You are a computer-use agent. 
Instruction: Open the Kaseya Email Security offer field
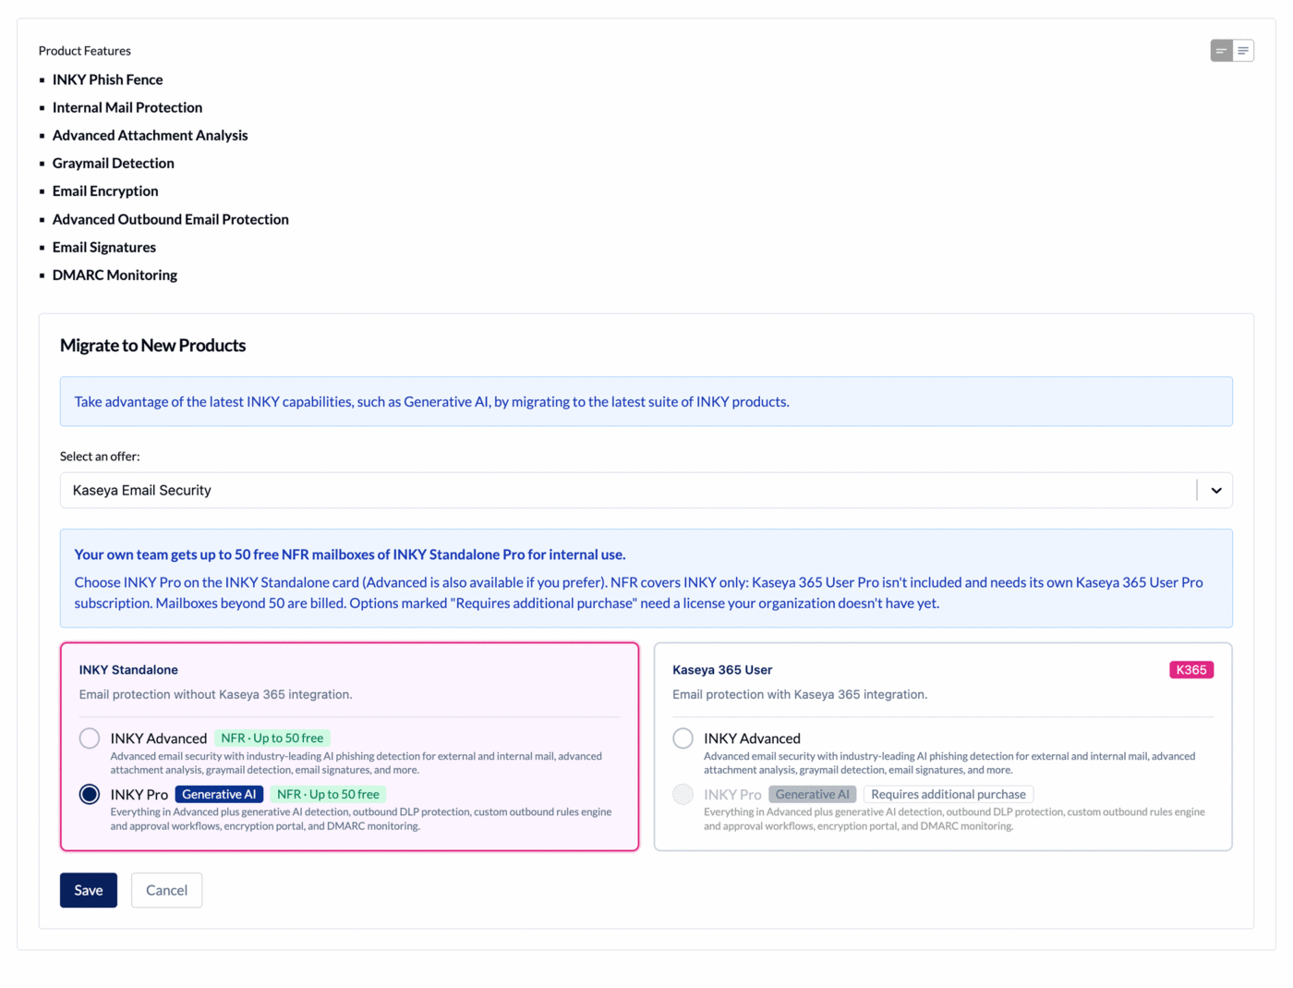pos(646,491)
